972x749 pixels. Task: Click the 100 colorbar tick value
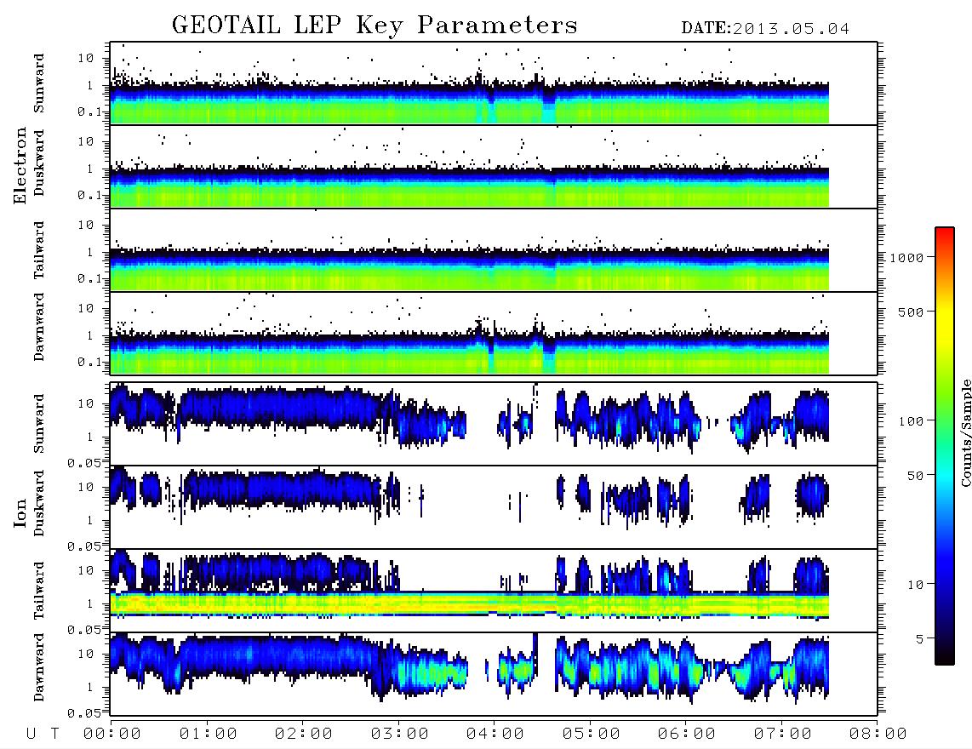coord(912,421)
